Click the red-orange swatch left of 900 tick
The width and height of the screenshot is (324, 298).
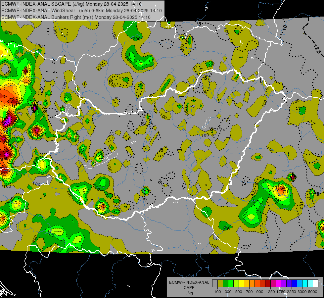click(257, 283)
